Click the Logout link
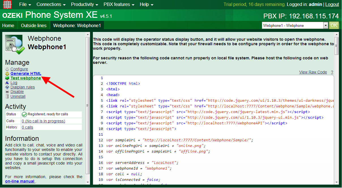342x188 pixels. (332, 5)
